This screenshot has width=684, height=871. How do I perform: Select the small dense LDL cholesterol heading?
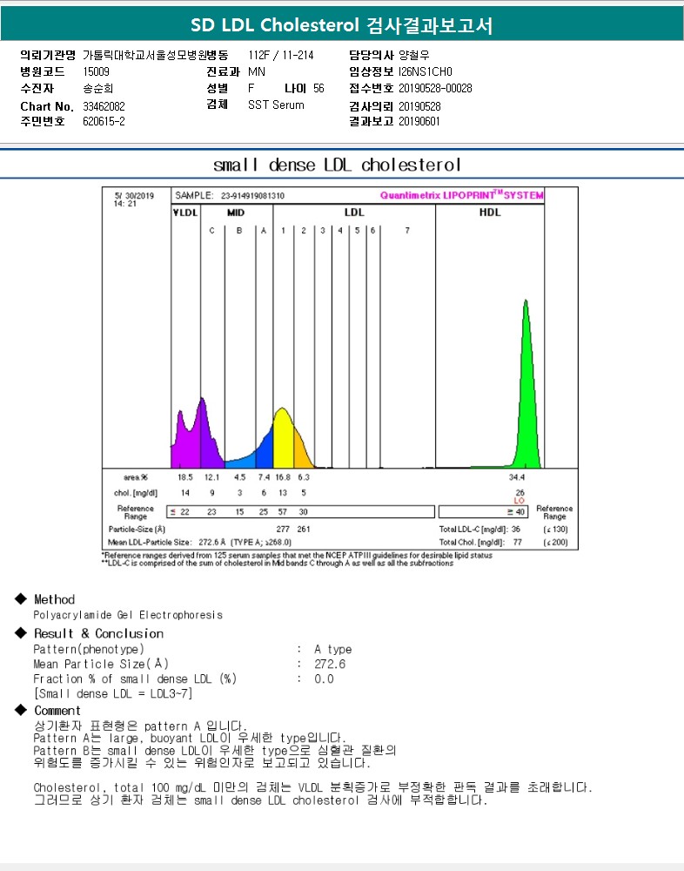(x=337, y=165)
